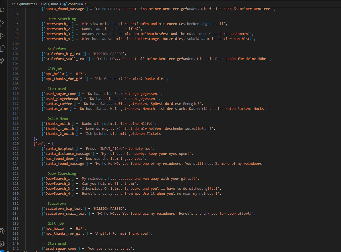
Task: Click the 'santa_distance_massage' key
Action: click(68, 154)
